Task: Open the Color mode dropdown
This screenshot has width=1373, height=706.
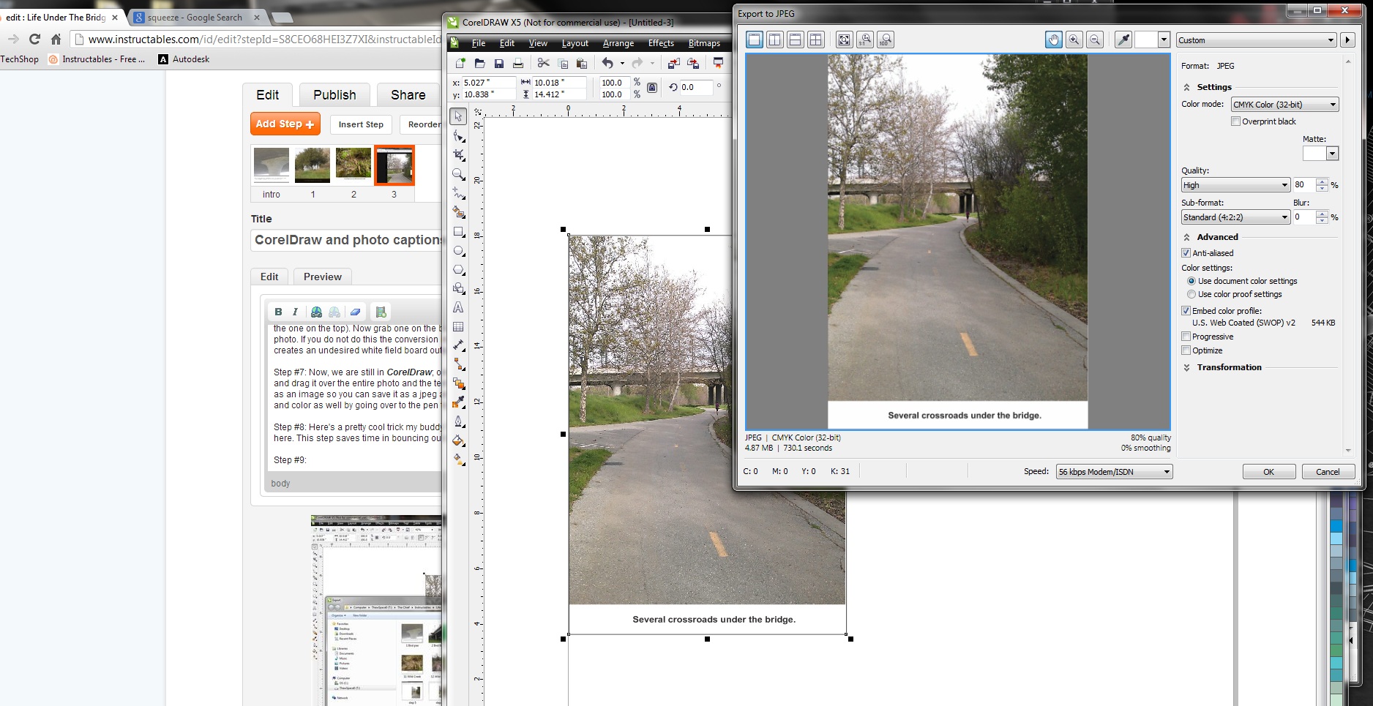Action: click(x=1285, y=105)
